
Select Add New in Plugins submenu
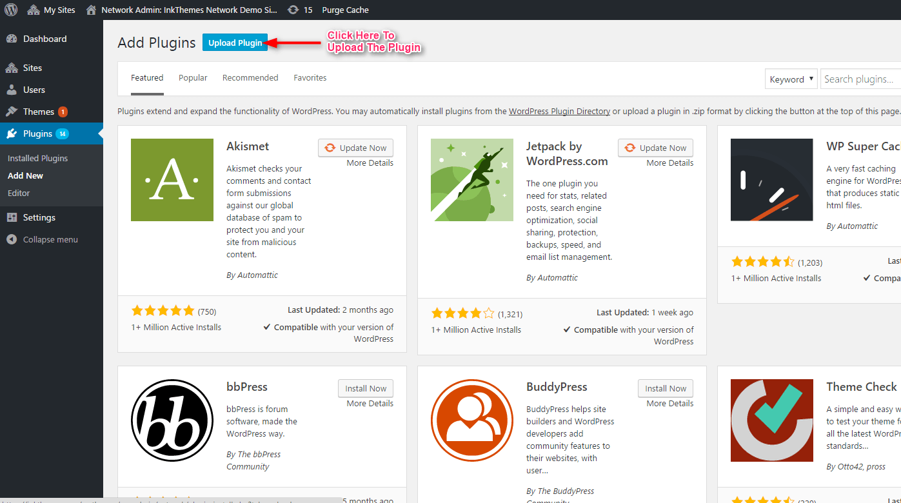point(26,175)
